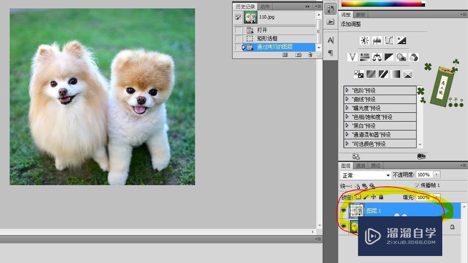468x263 pixels.
Task: Open the 不透明度 slider arrow
Action: [436, 175]
